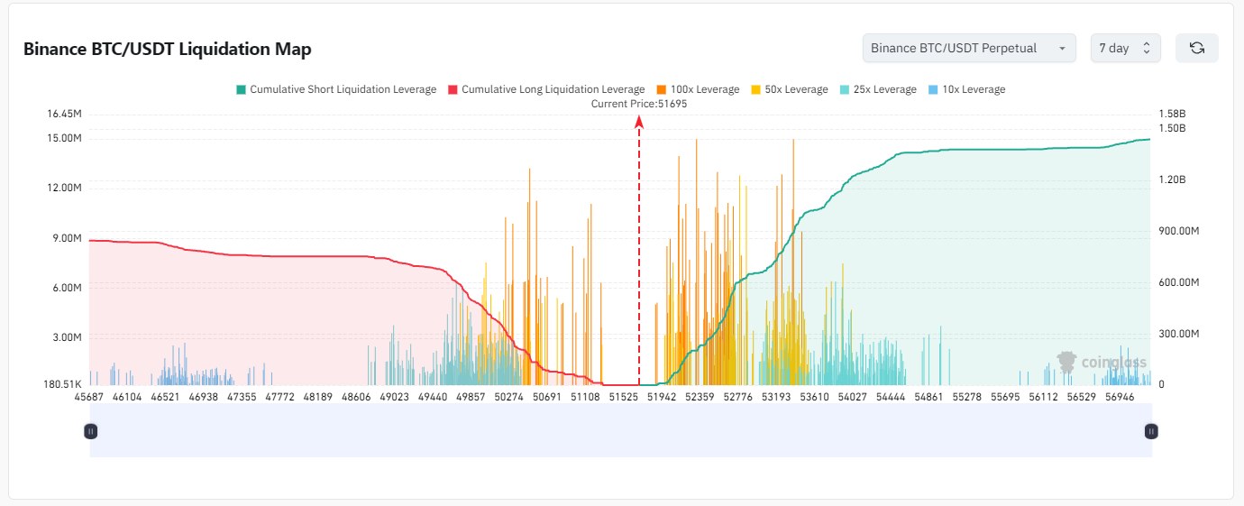1244x506 pixels.
Task: Click the 7 day selector up/down arrows
Action: click(1147, 48)
